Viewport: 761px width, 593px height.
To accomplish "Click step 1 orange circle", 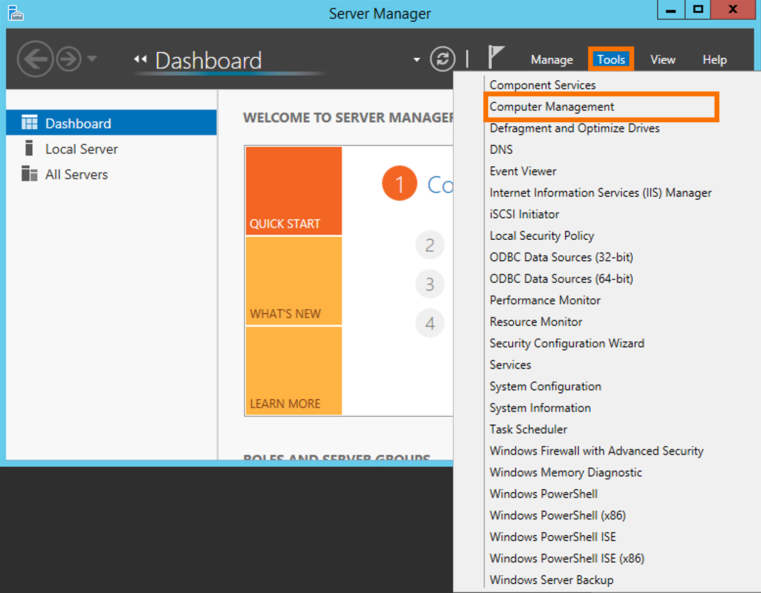I will tap(400, 183).
